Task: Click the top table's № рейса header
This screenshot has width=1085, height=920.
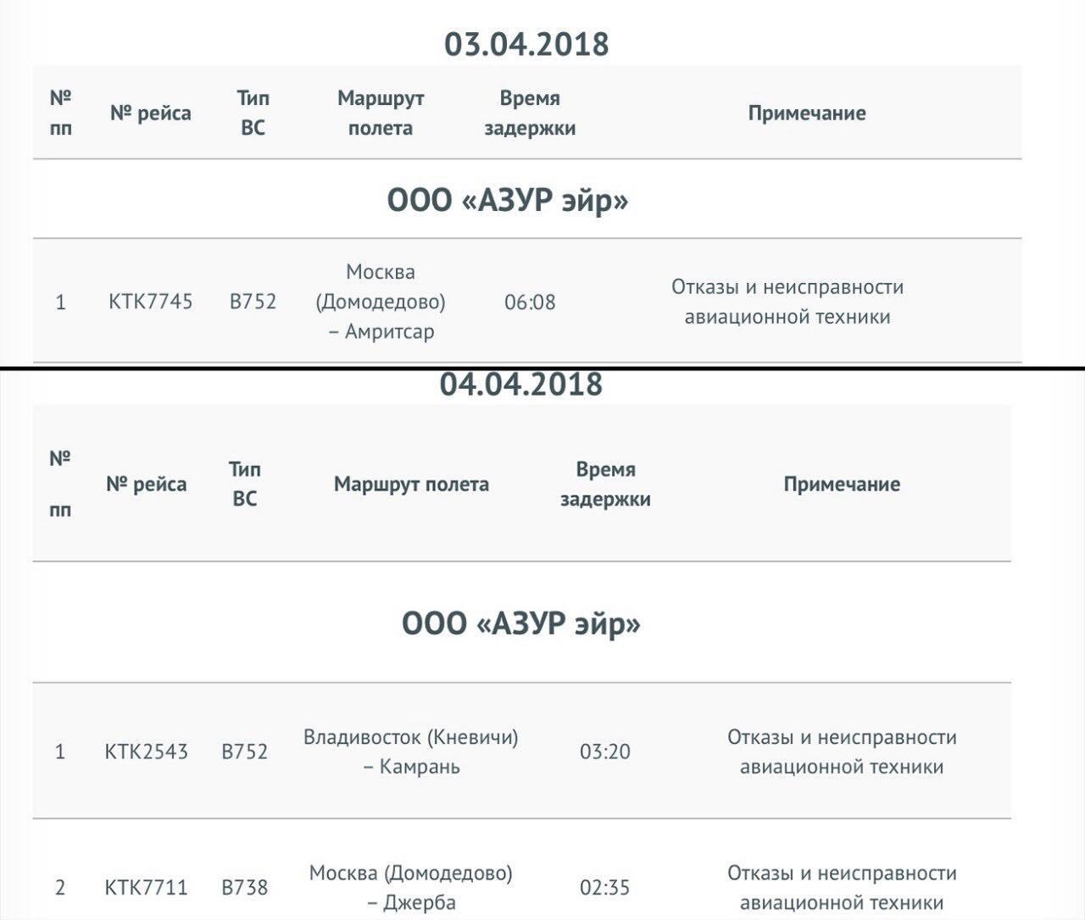Action: (151, 113)
